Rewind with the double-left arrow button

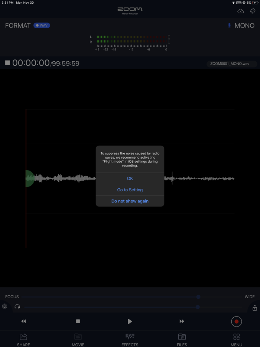click(x=23, y=321)
